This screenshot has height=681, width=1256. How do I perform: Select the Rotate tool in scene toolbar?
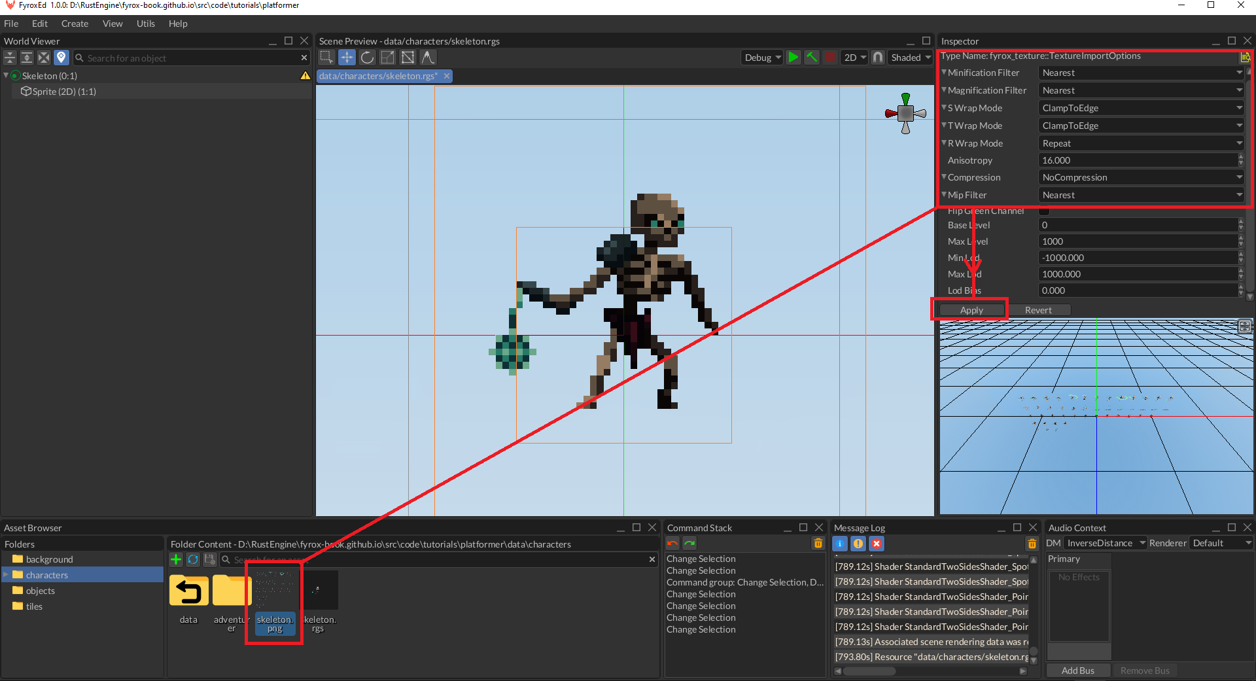point(367,58)
